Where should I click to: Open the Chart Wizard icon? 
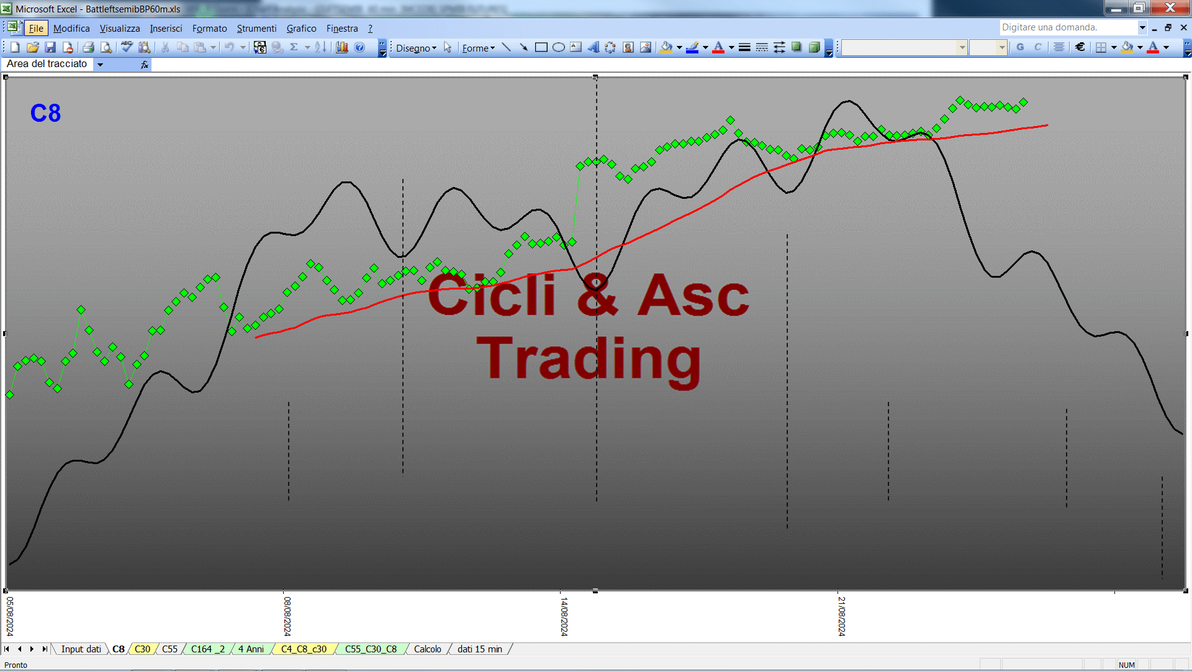pyautogui.click(x=342, y=47)
